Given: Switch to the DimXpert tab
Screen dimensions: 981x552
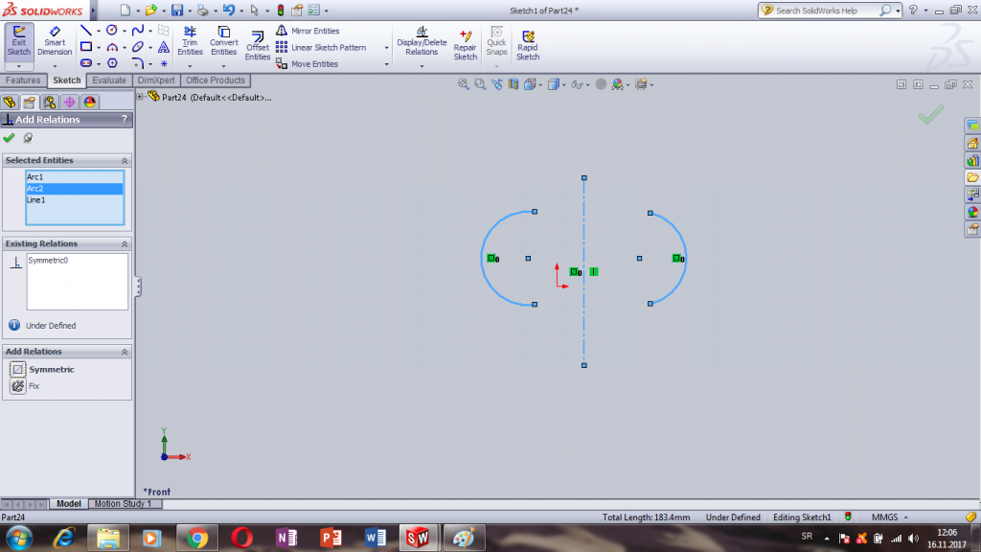Looking at the screenshot, I should [x=156, y=80].
